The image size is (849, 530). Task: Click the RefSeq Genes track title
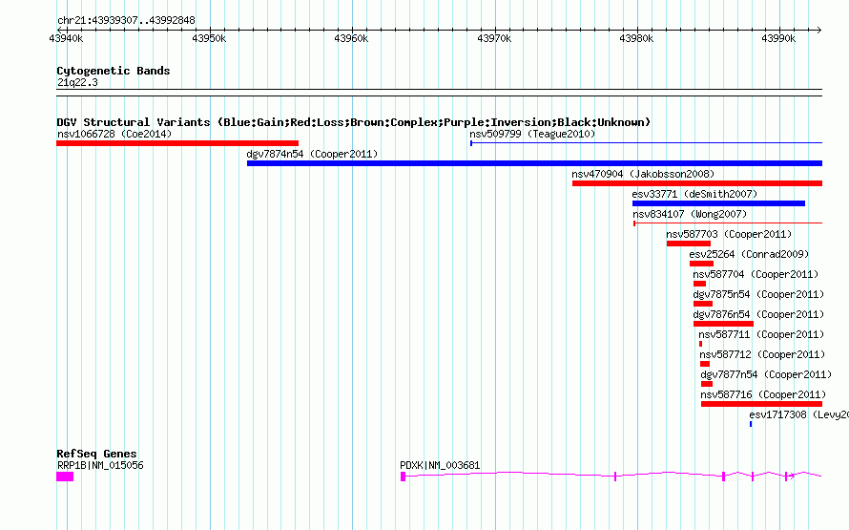96,454
